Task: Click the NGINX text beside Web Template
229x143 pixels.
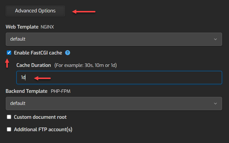Action: pyautogui.click(x=47, y=27)
